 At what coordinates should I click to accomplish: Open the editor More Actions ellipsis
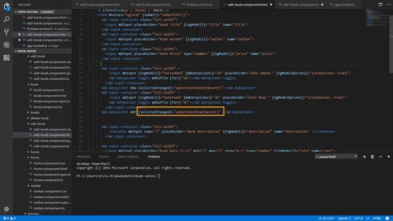[x=389, y=4]
